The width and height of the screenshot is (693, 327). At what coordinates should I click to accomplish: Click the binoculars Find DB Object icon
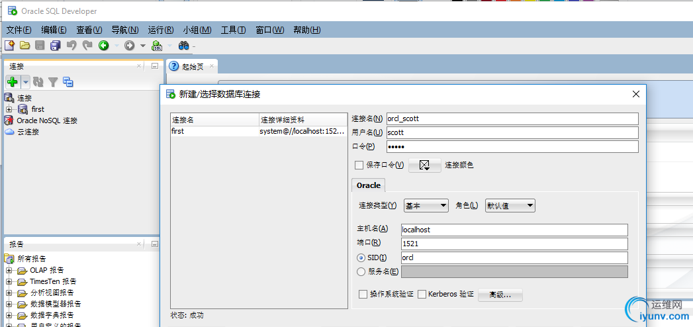[184, 45]
